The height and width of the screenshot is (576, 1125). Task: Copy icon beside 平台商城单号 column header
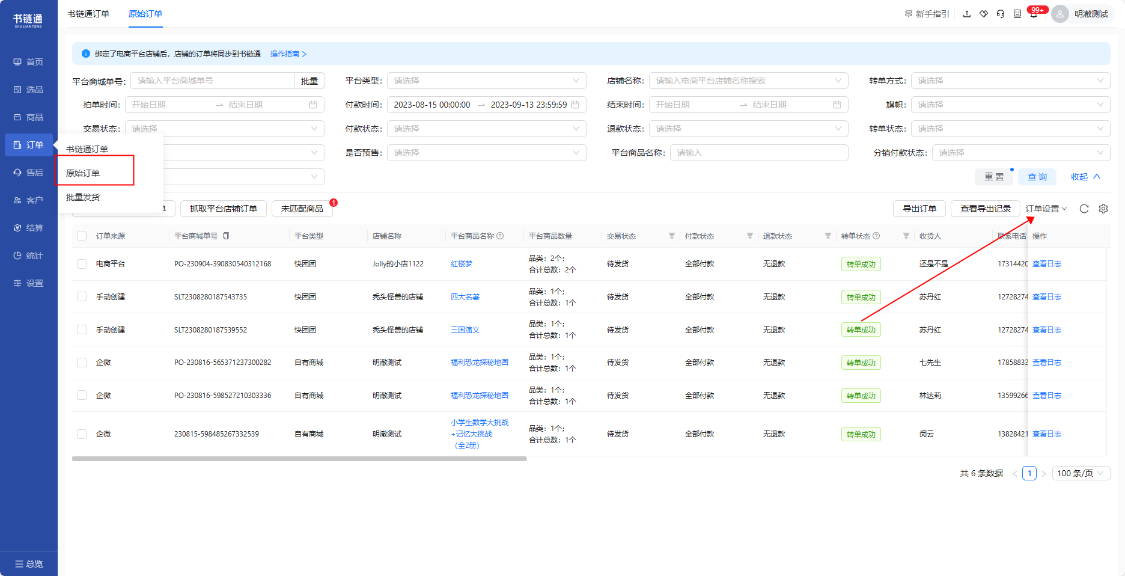point(226,236)
